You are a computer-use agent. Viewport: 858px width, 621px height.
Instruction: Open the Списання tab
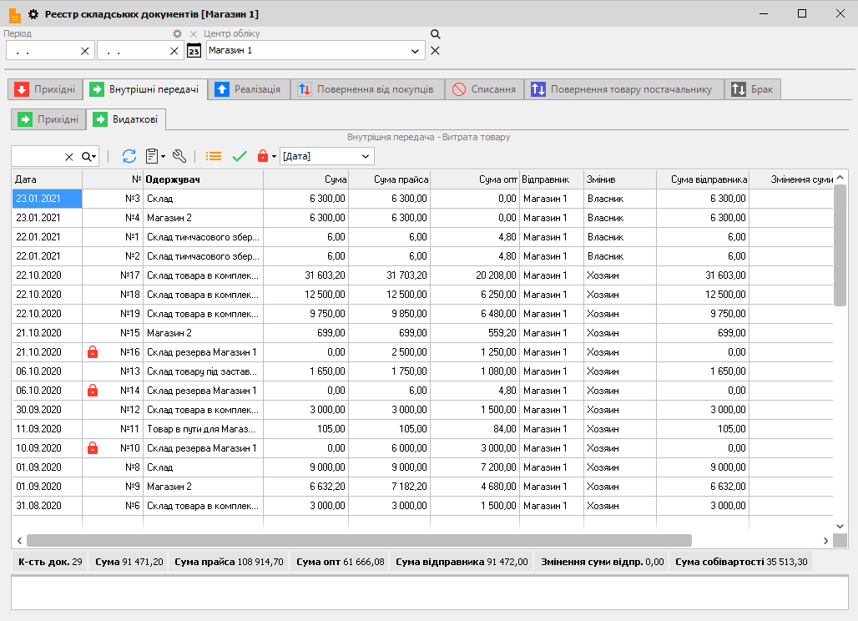coord(484,89)
